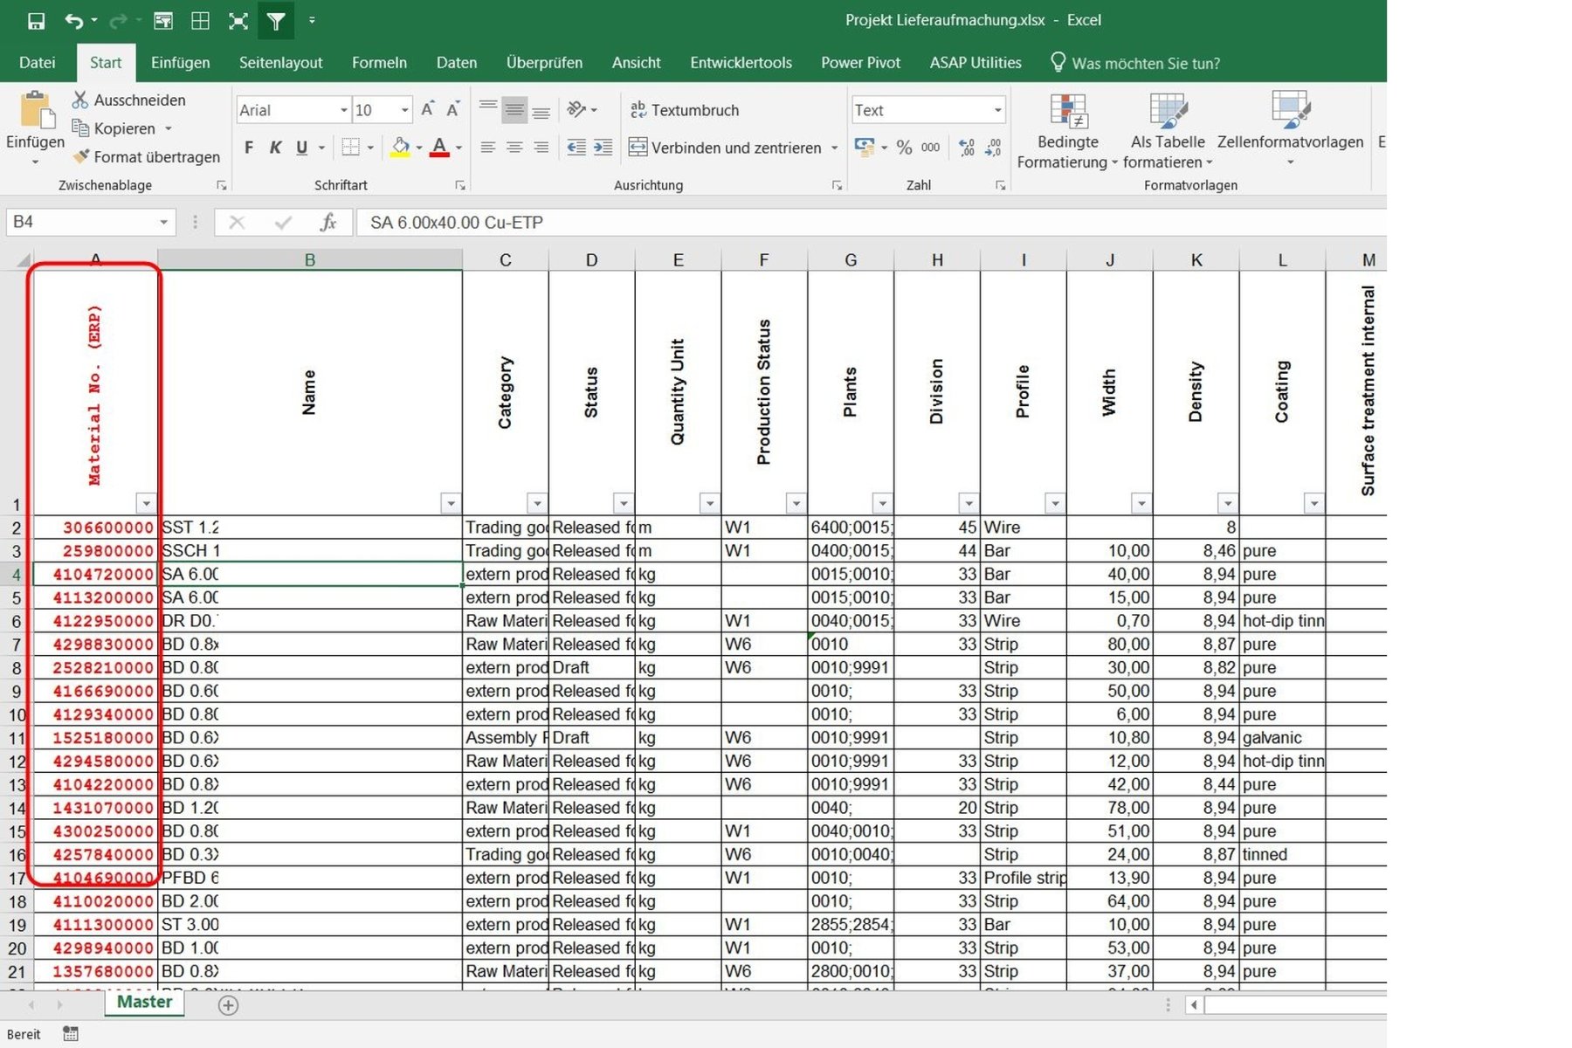Click the macro record icon in status bar

71,1034
